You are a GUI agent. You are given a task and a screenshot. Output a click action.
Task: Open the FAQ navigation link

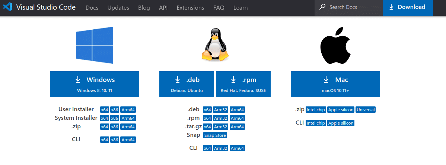tap(219, 8)
